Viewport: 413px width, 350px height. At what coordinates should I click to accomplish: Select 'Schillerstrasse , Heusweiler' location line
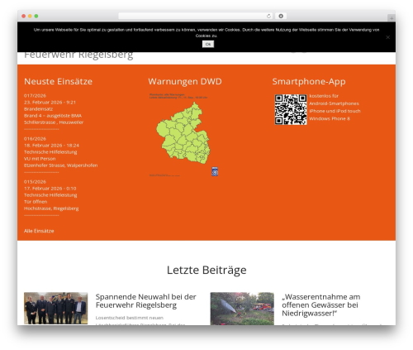[54, 122]
